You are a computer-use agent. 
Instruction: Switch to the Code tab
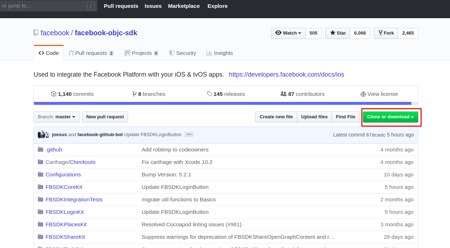click(x=49, y=53)
